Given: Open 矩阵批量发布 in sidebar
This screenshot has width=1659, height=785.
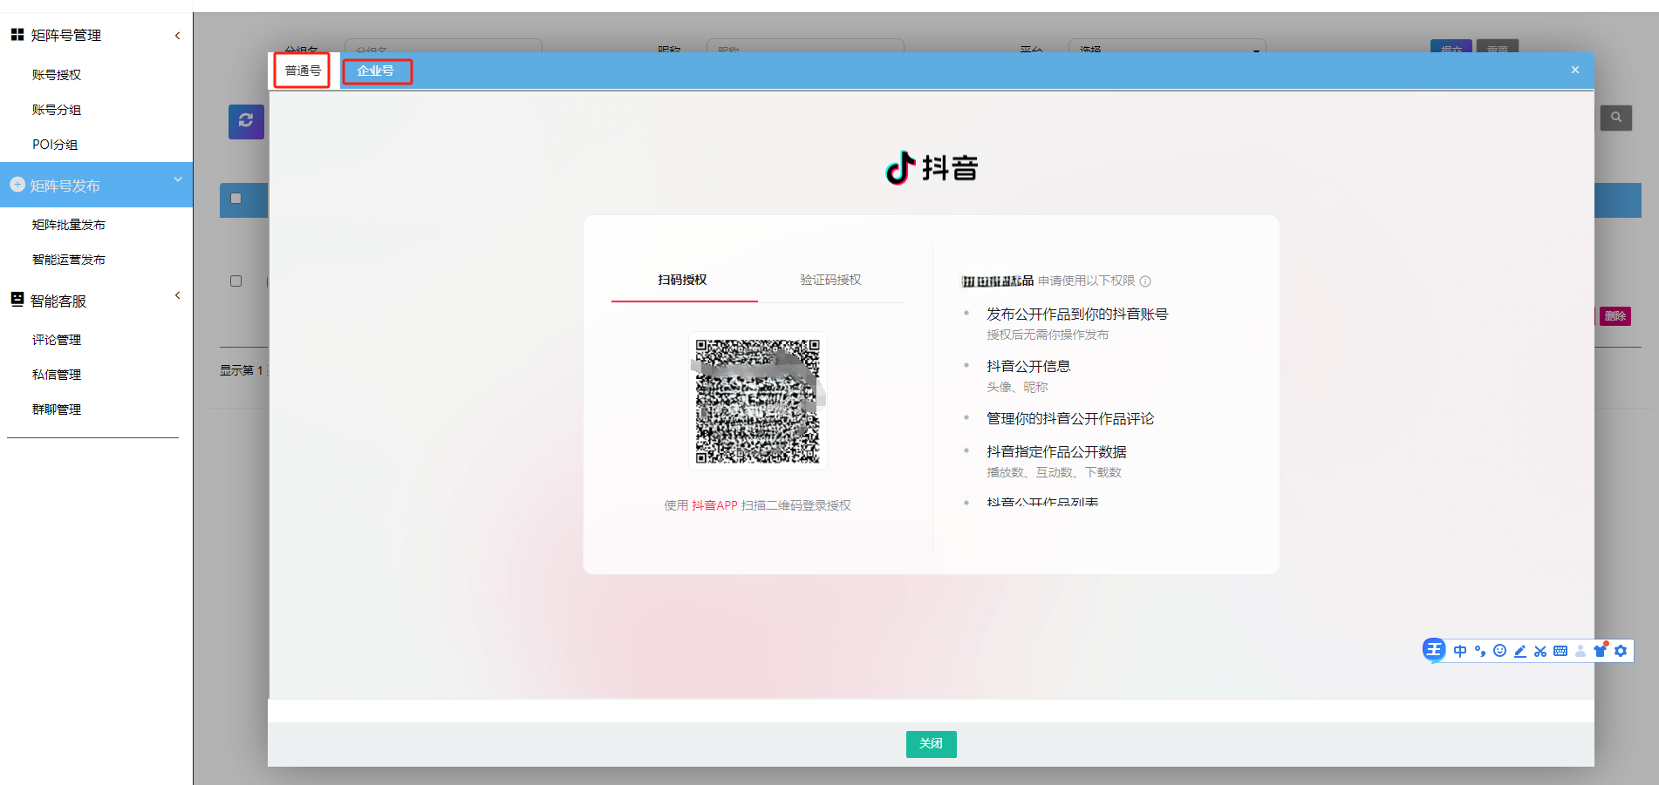Looking at the screenshot, I should (x=69, y=225).
